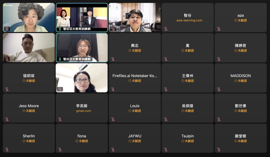Click green mic icon on two-presenter video
Image resolution: width=270 pixels, height=157 pixels.
(x=60, y=29)
